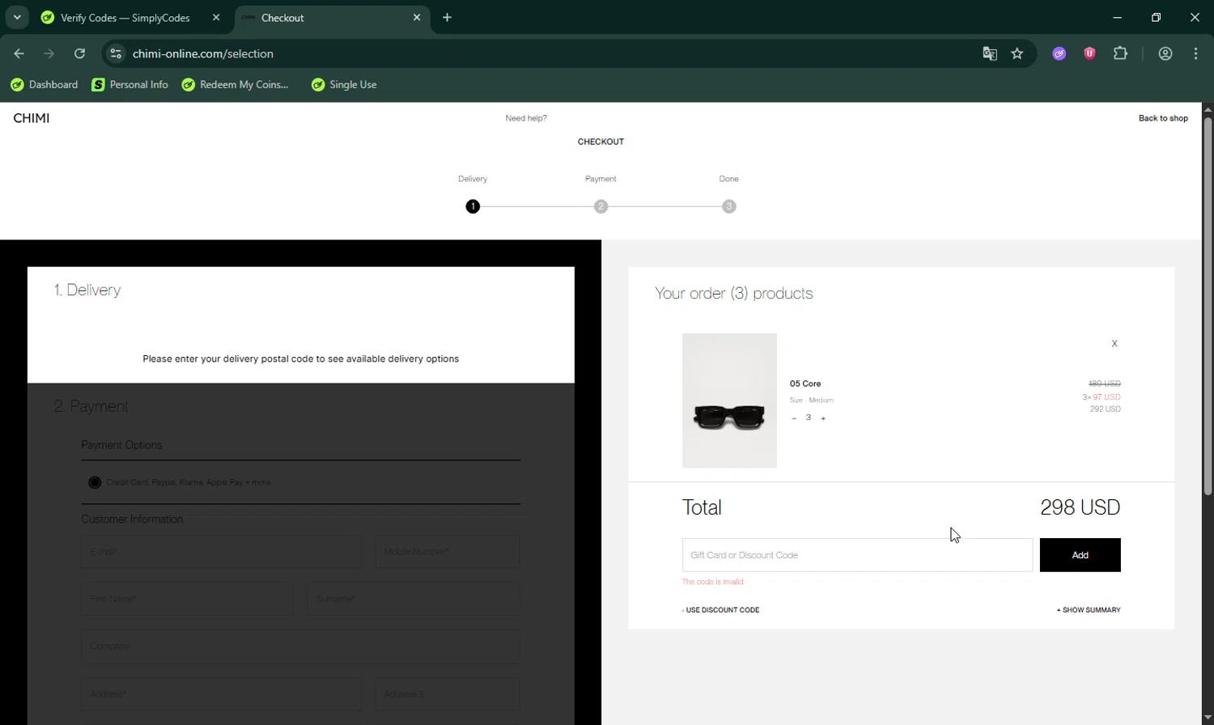
Task: Bookmark this page with the star icon
Action: (x=1017, y=53)
